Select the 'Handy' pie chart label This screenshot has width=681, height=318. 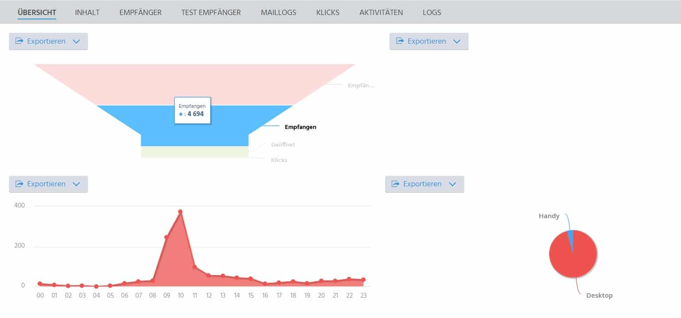click(549, 216)
